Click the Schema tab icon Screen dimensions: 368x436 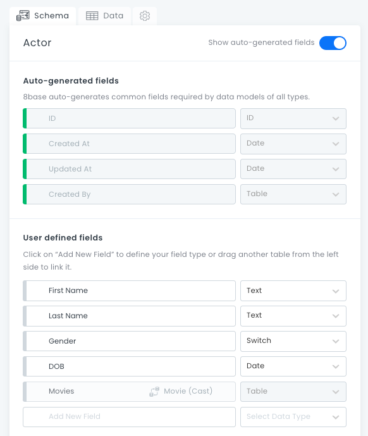click(x=23, y=16)
